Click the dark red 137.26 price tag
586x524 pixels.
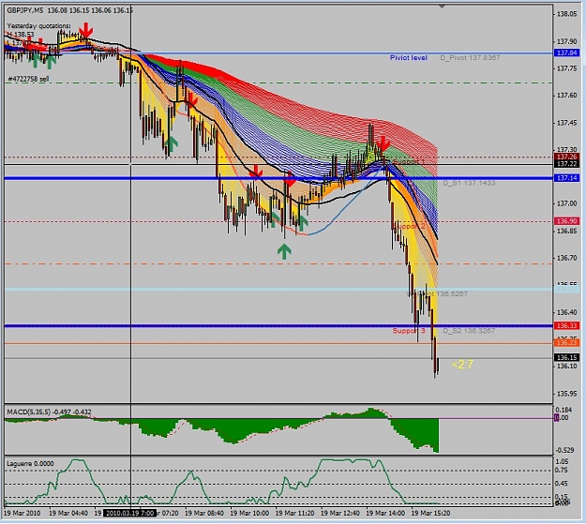point(567,157)
